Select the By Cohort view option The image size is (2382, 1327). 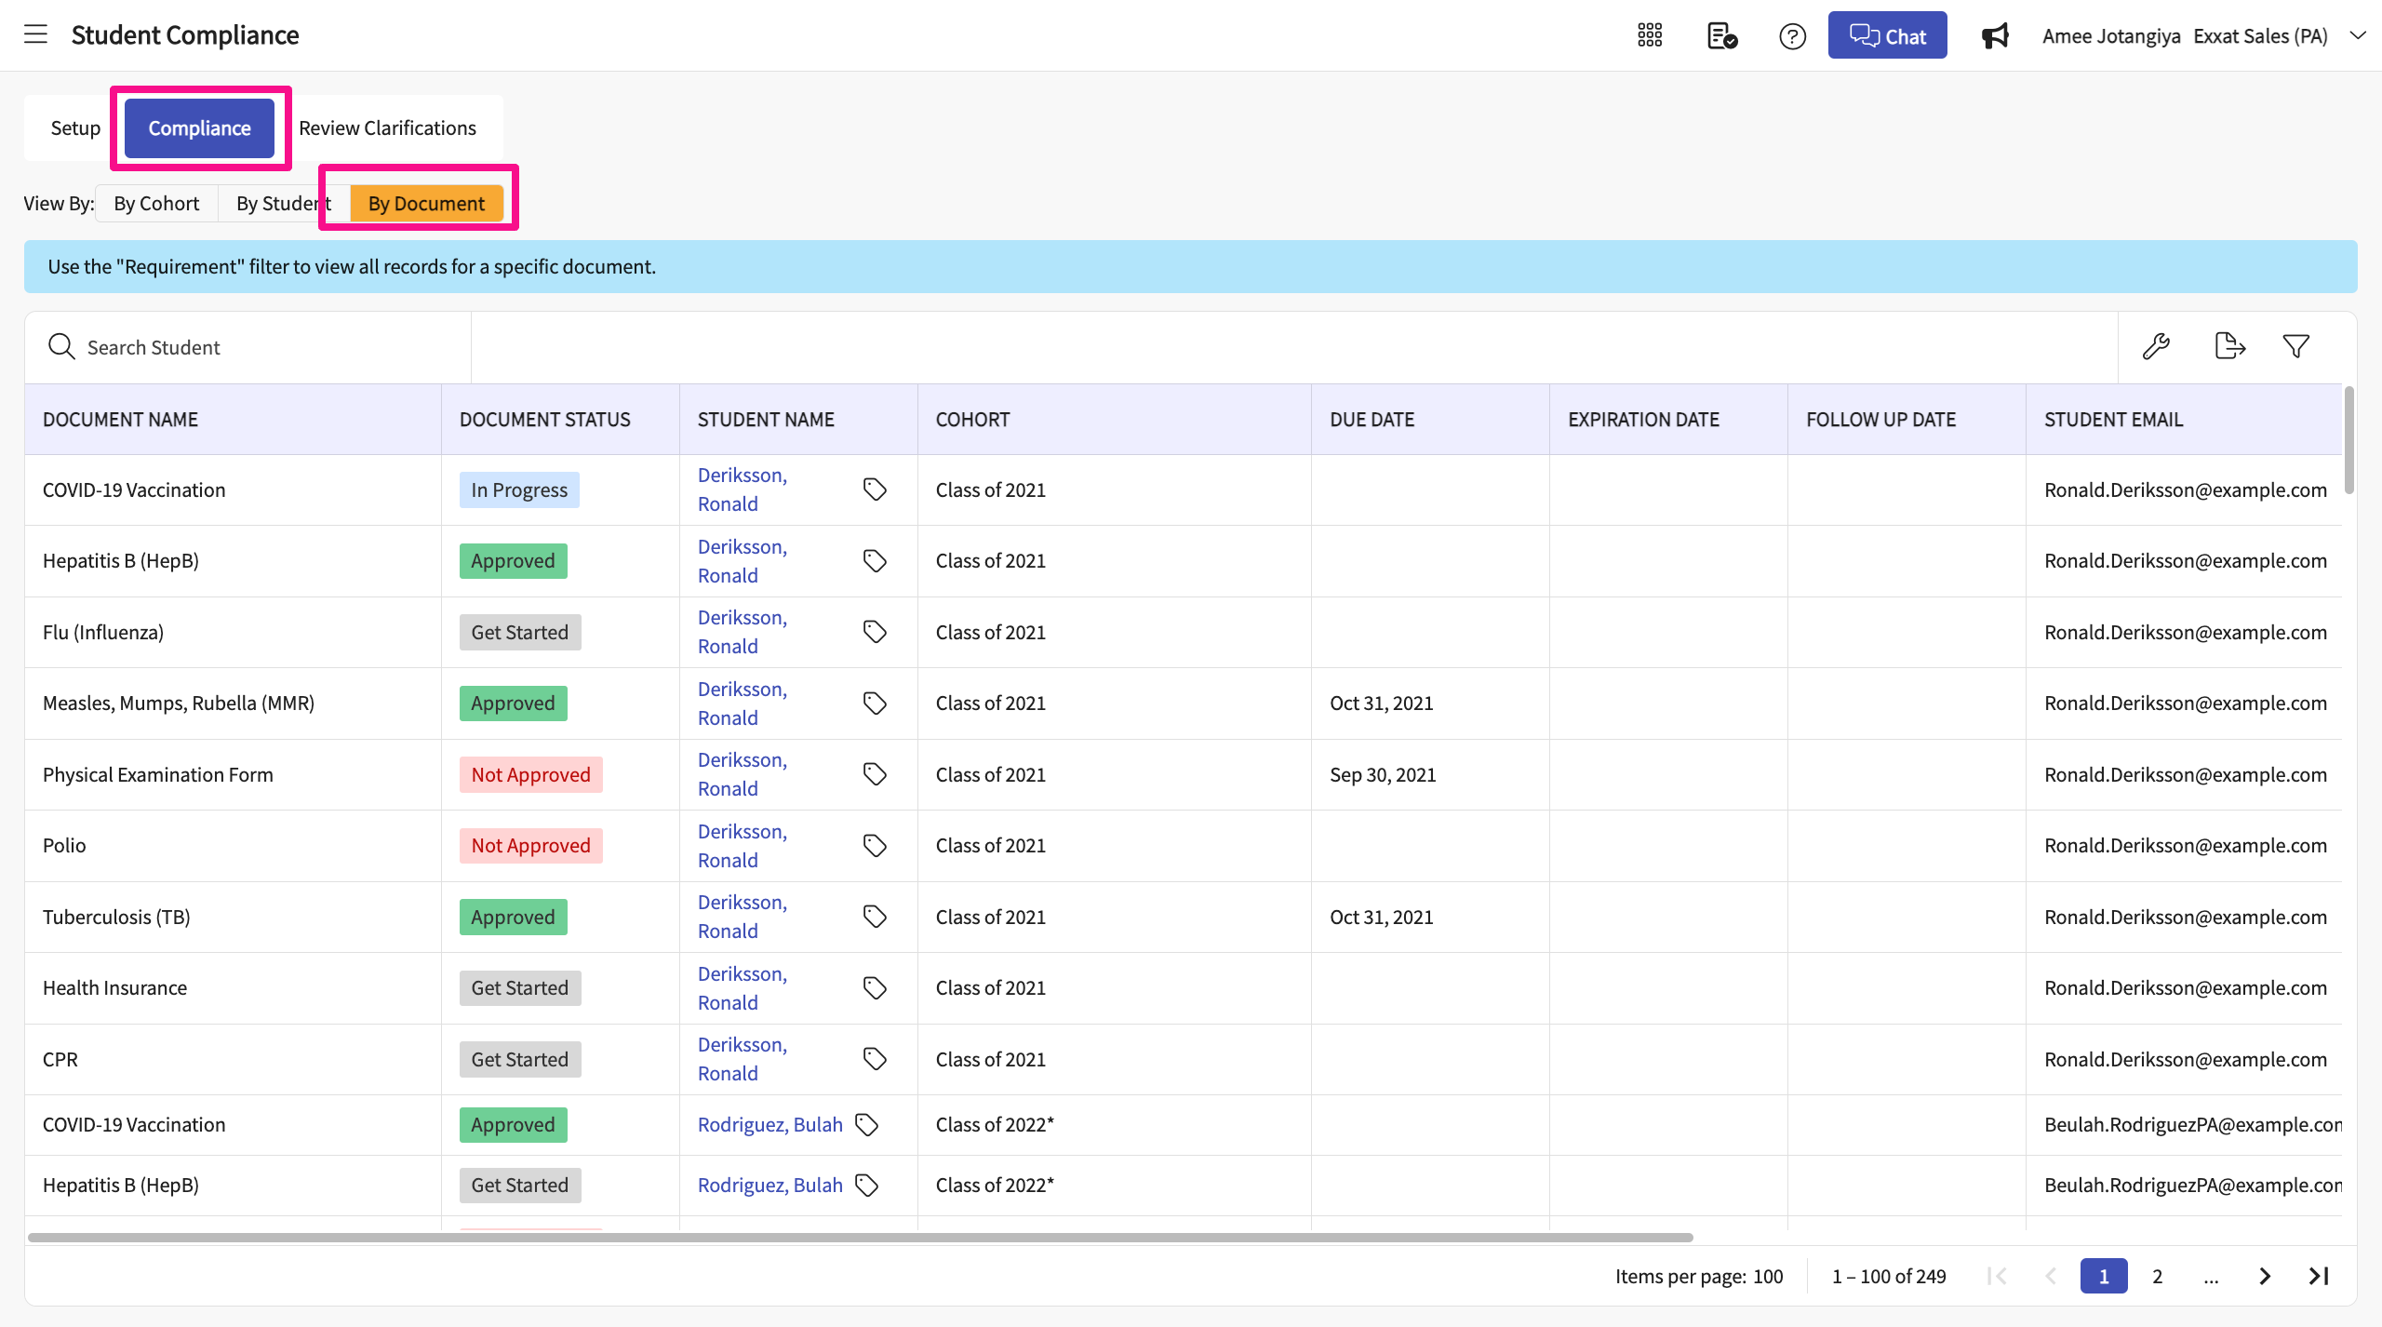156,203
